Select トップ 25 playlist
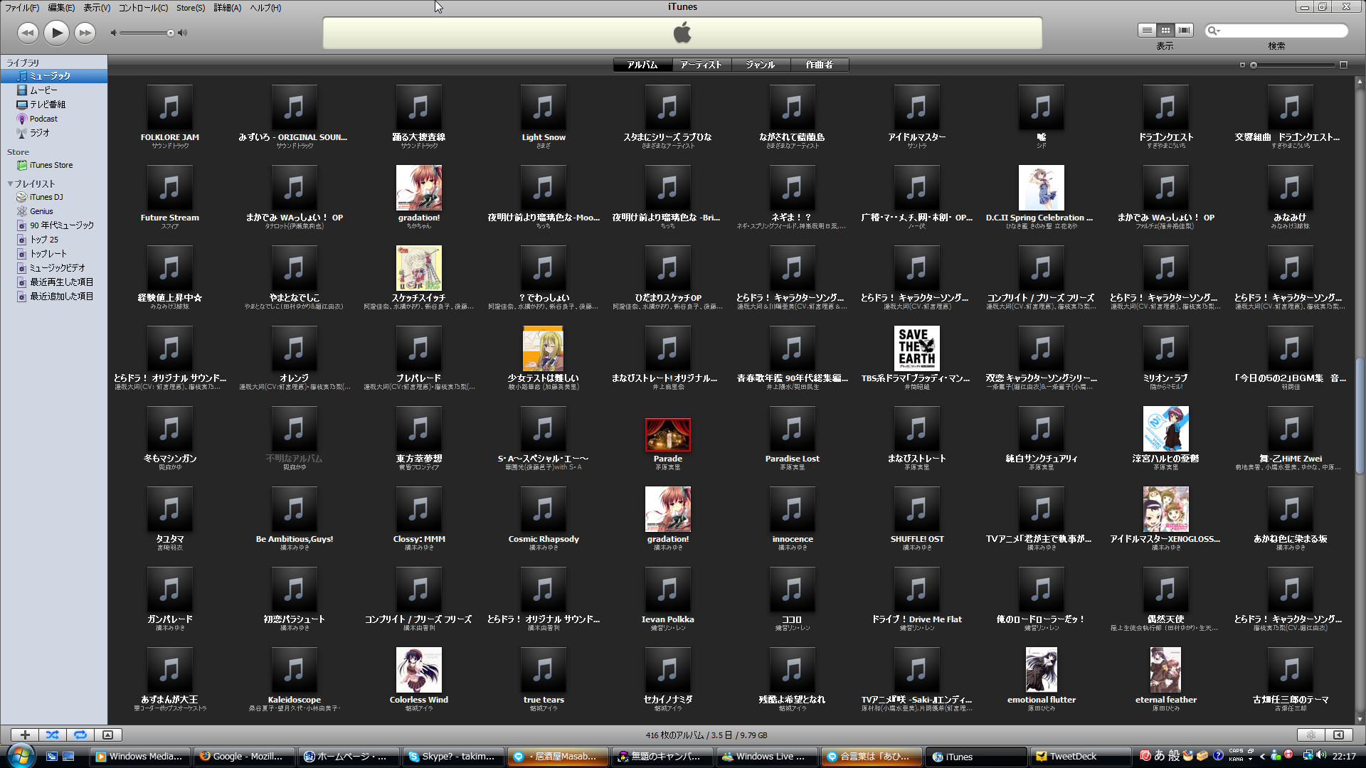The width and height of the screenshot is (1366, 768). click(53, 240)
